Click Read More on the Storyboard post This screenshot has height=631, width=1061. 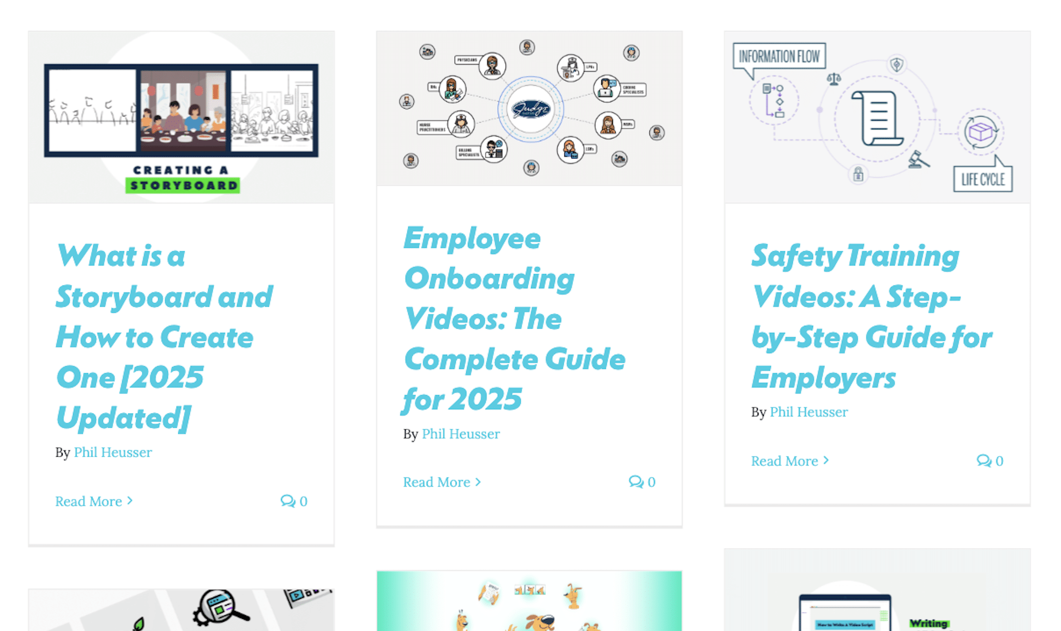click(88, 501)
